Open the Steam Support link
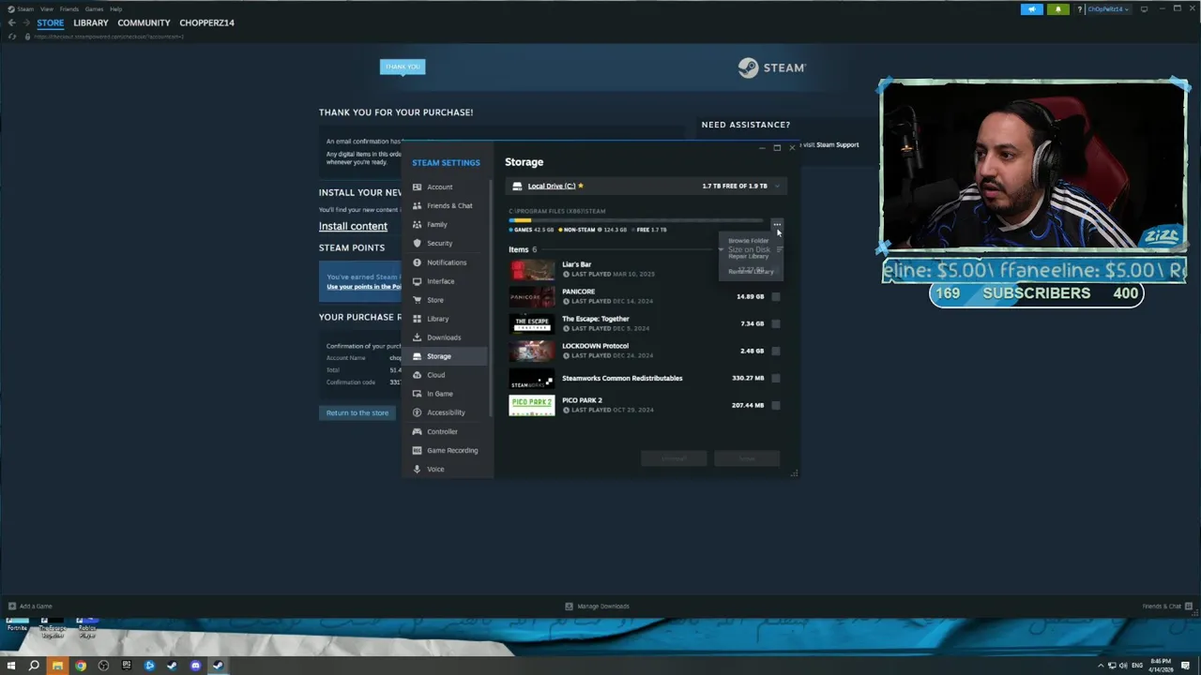 tap(837, 145)
